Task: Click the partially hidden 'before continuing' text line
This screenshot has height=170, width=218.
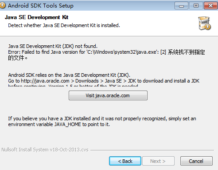Action: click(73, 85)
